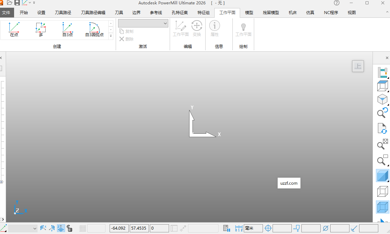Toggle the snap grid in the status bar

coord(82,228)
